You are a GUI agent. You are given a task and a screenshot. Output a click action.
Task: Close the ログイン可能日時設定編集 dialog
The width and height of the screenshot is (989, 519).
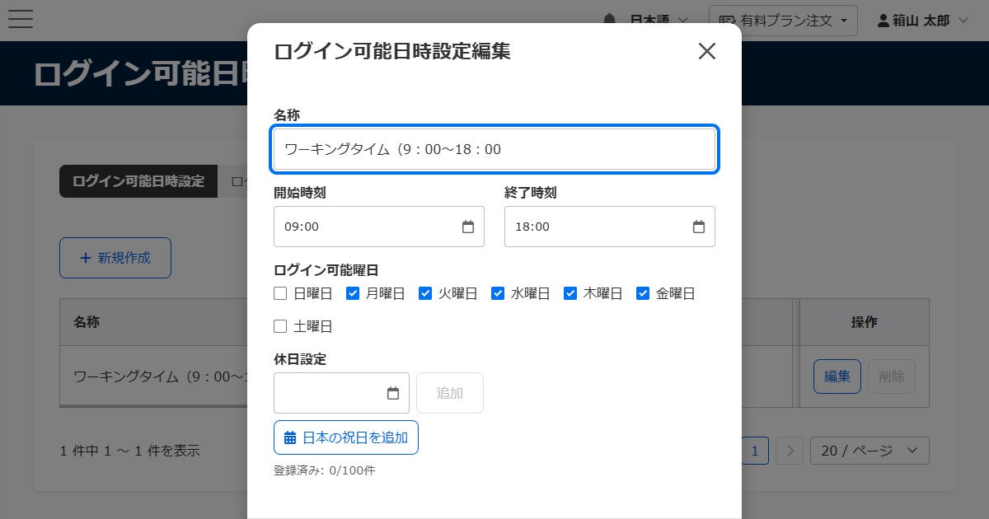[x=707, y=51]
